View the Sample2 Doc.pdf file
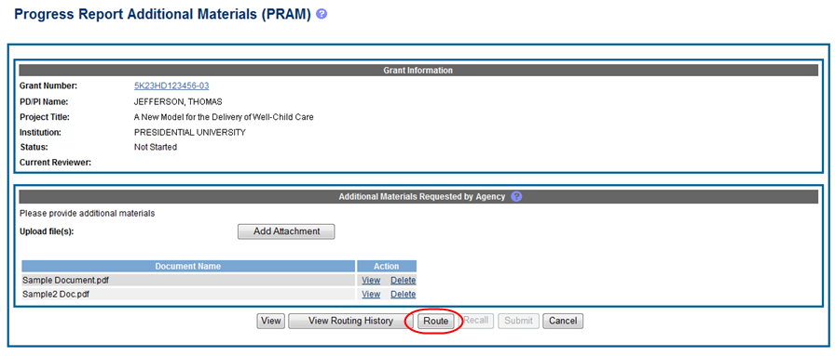Image resolution: width=835 pixels, height=356 pixels. click(371, 295)
